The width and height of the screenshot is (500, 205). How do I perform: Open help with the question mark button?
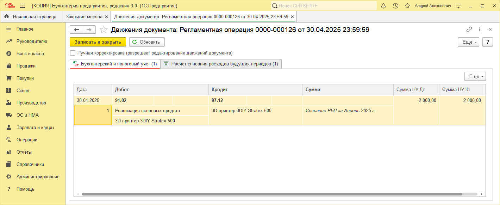click(487, 42)
